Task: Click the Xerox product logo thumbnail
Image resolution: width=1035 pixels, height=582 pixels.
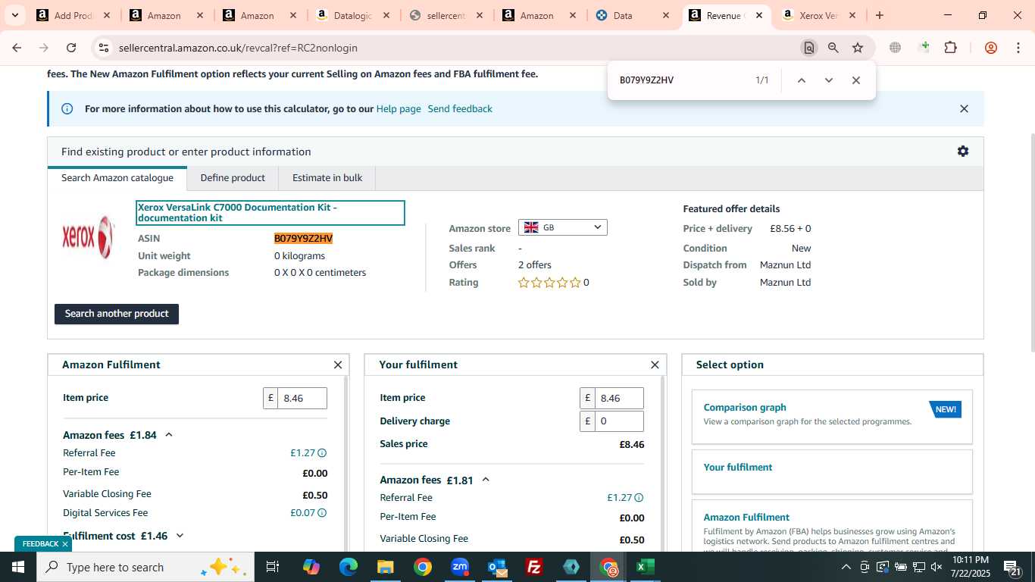Action: coord(88,237)
